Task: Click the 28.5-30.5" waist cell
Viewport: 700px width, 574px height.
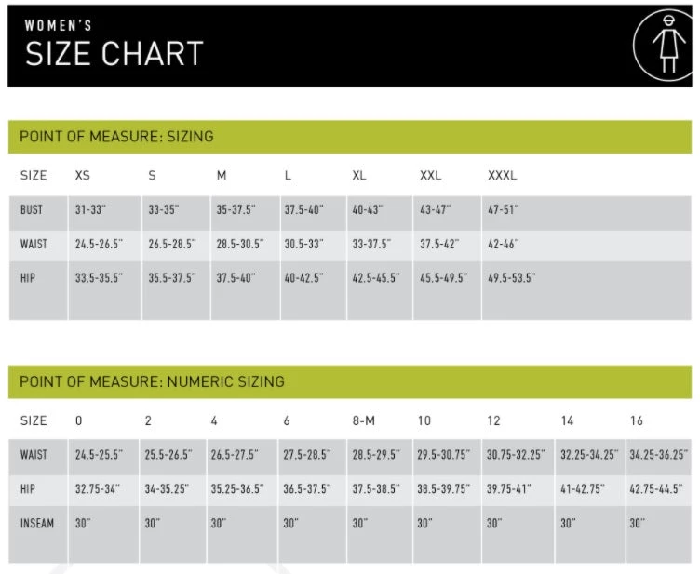Action: coord(240,244)
